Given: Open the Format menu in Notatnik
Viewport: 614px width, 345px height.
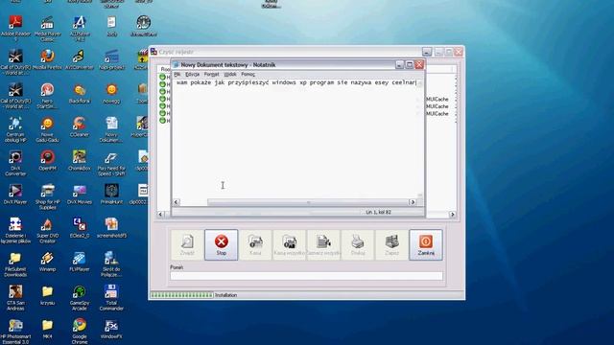Looking at the screenshot, I should point(211,74).
